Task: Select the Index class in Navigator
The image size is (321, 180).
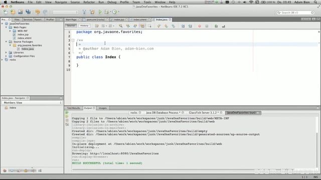Action: pos(13,108)
